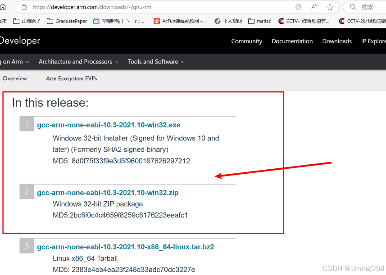The height and width of the screenshot is (275, 386).
Task: Click the number 3 list marker
Action: click(27, 246)
